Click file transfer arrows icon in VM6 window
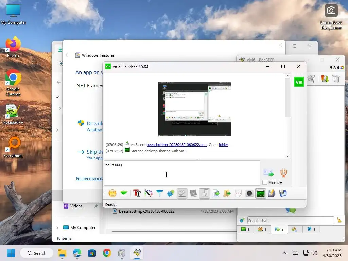Viewport: 348px width, 261px height. (x=325, y=79)
